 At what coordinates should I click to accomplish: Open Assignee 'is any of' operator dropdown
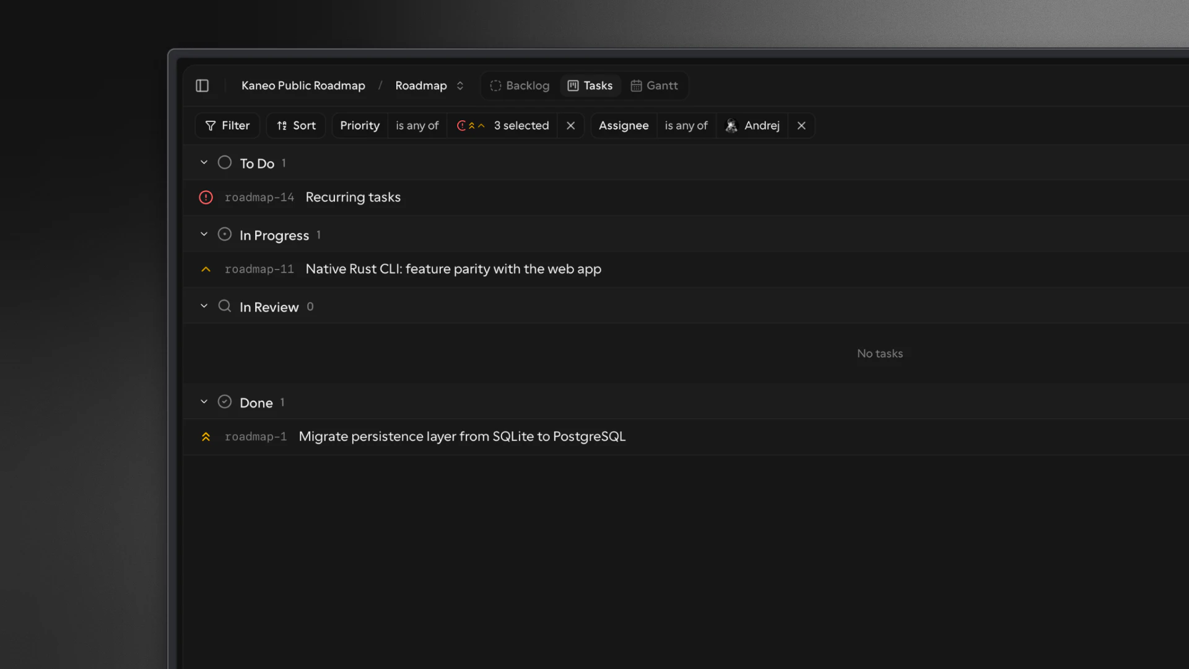(686, 126)
